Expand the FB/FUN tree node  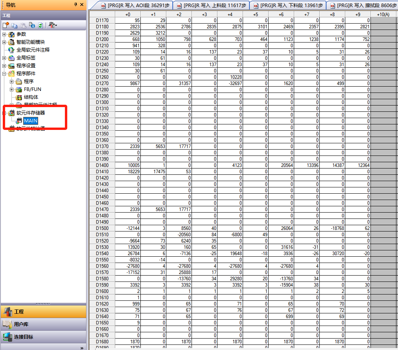tap(12, 89)
